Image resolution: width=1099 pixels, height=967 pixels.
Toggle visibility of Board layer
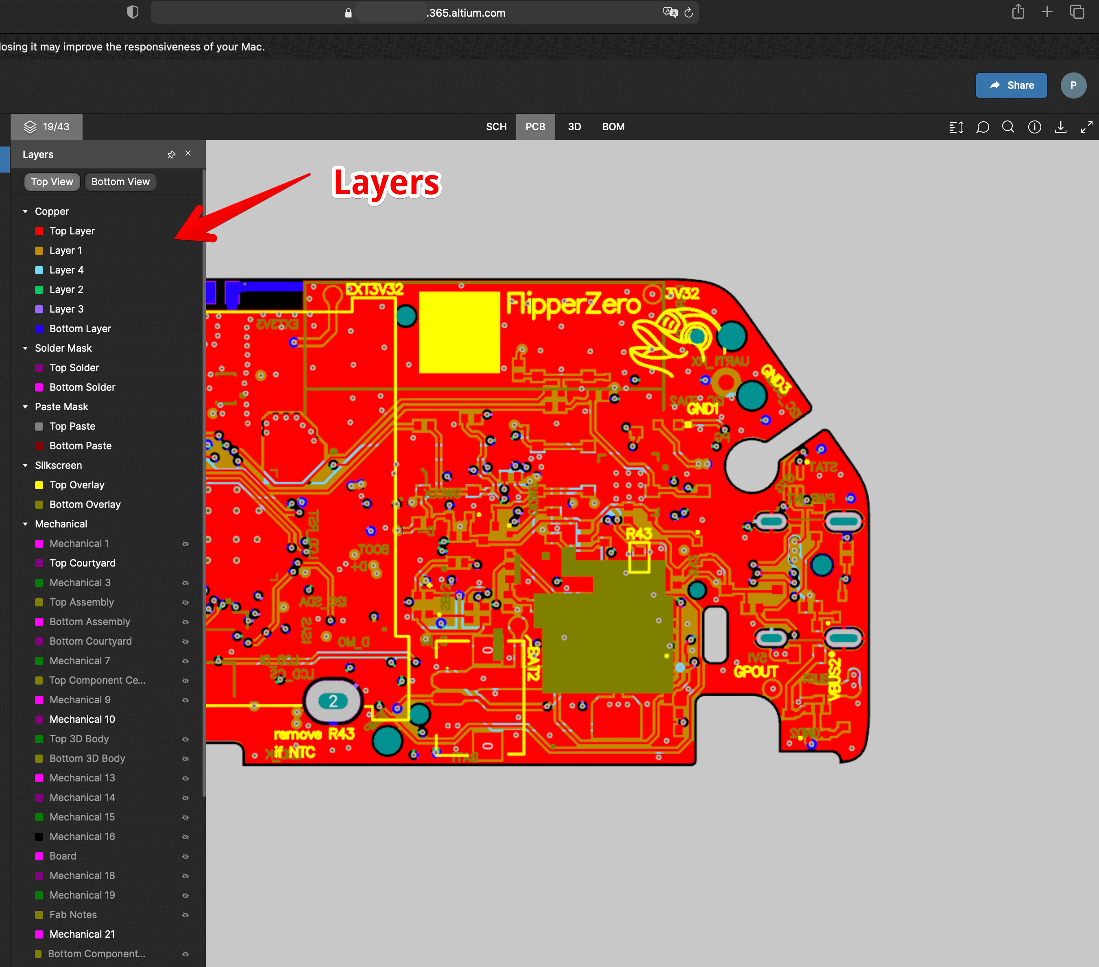pyautogui.click(x=185, y=856)
